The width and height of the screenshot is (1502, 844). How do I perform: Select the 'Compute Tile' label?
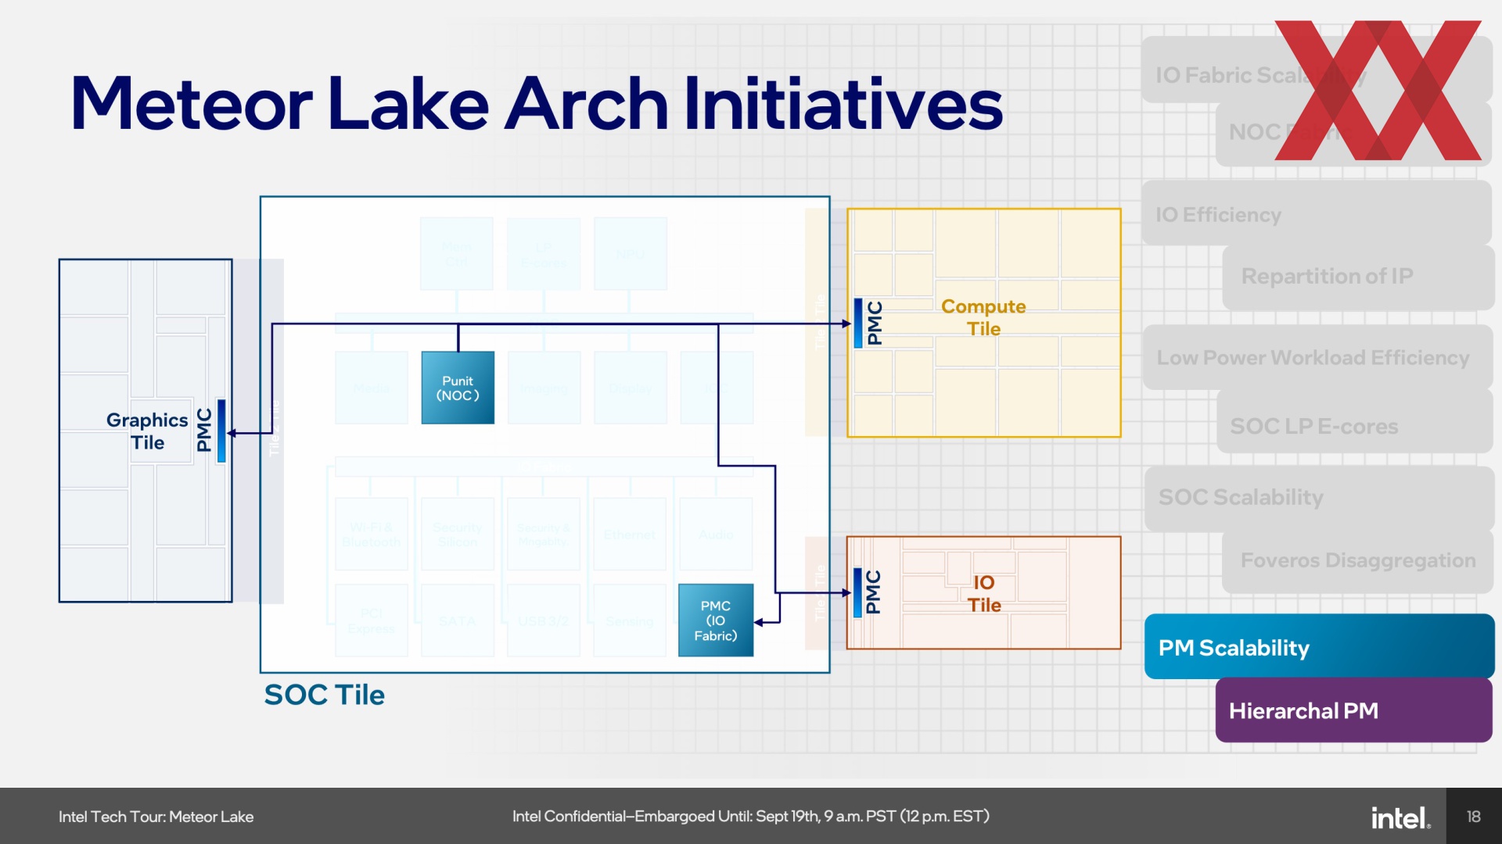(x=983, y=317)
